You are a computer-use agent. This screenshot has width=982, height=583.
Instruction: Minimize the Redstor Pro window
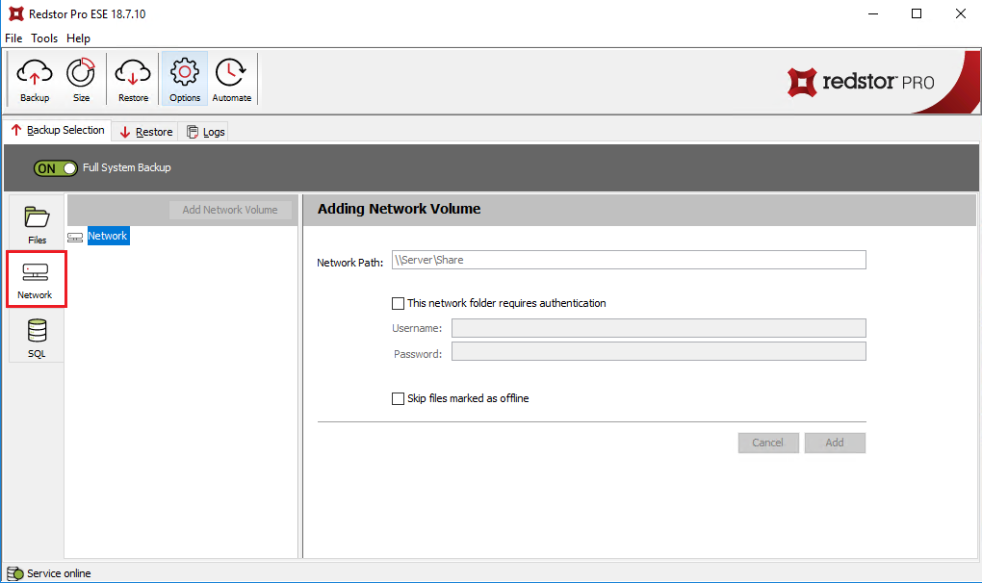point(873,13)
